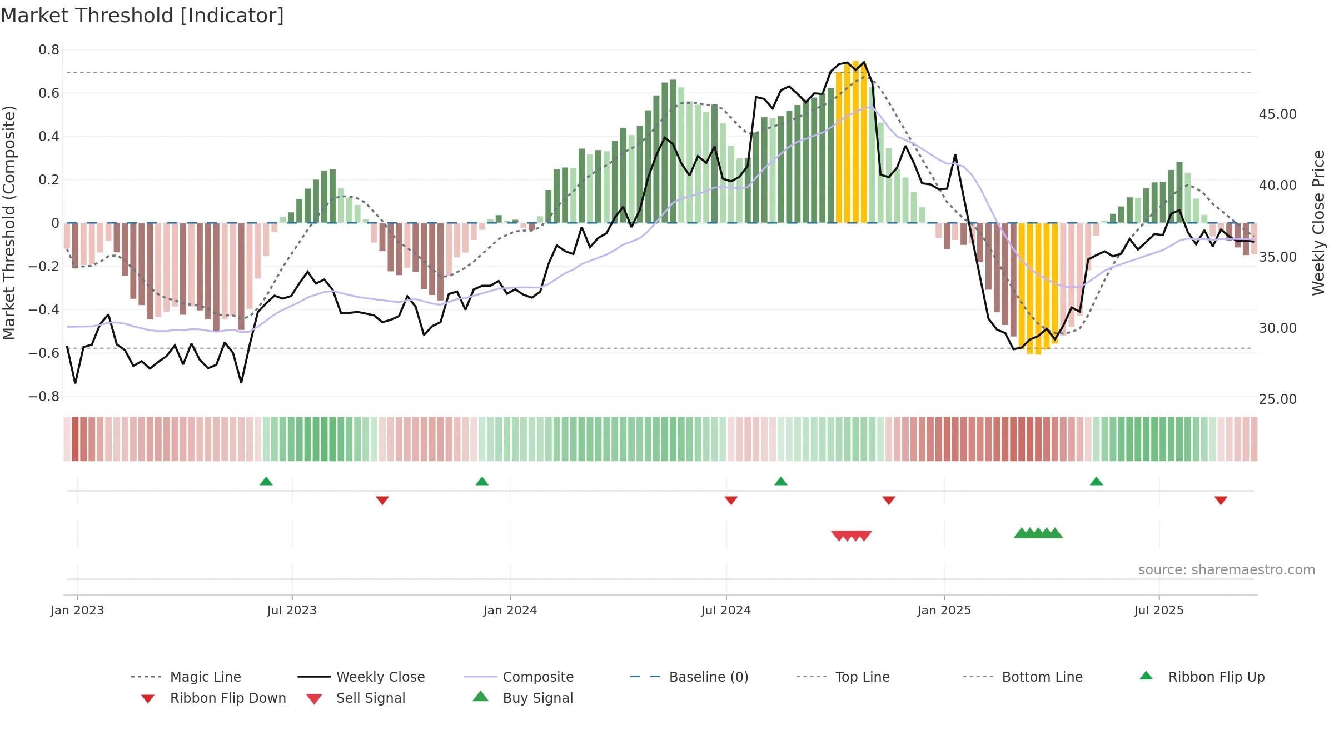Click the Ribbon Flip Up marker before Jul 2025
1334x750 pixels.
click(x=1096, y=481)
